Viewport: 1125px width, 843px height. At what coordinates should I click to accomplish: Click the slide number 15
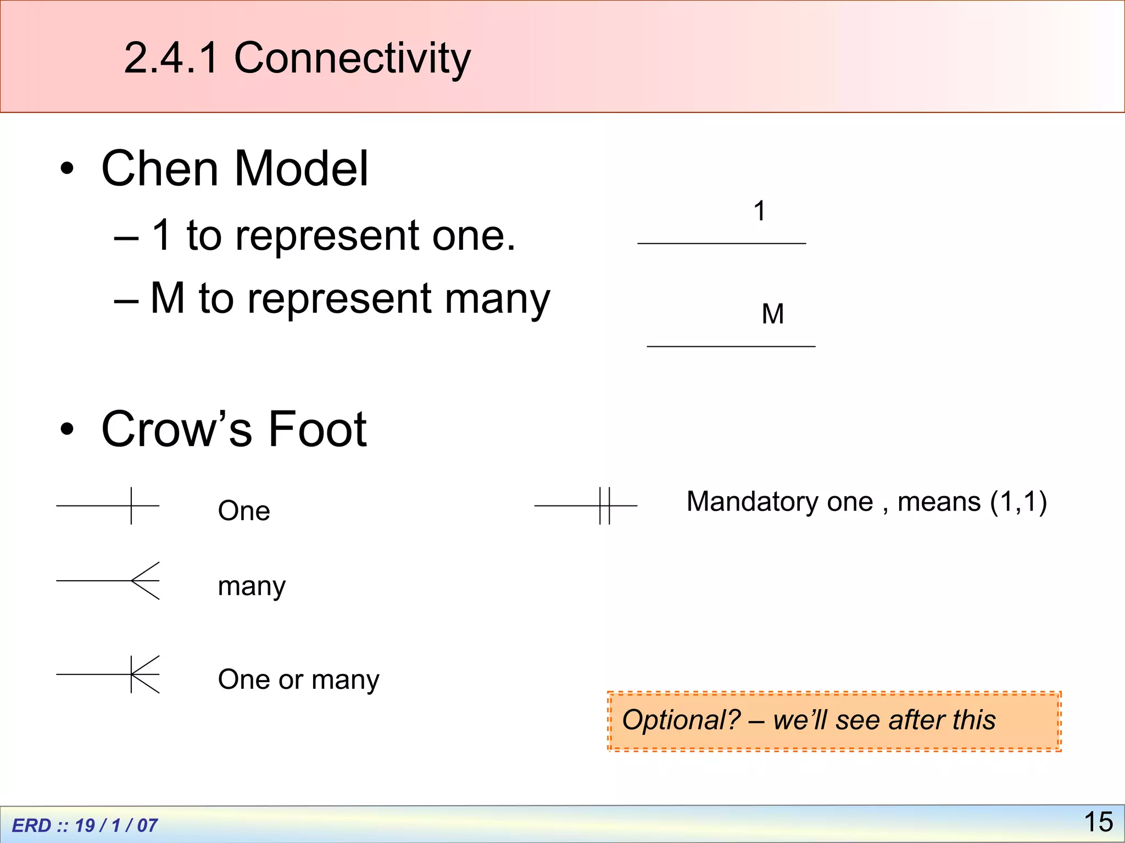[x=1099, y=822]
